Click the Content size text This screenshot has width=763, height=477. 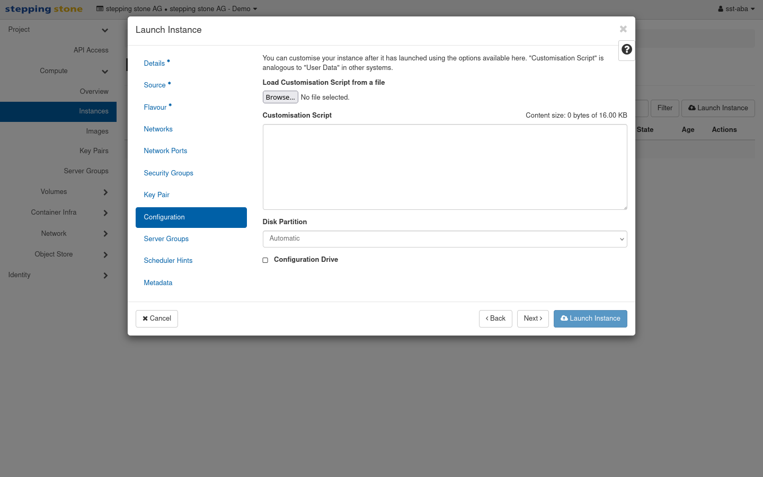pos(576,115)
